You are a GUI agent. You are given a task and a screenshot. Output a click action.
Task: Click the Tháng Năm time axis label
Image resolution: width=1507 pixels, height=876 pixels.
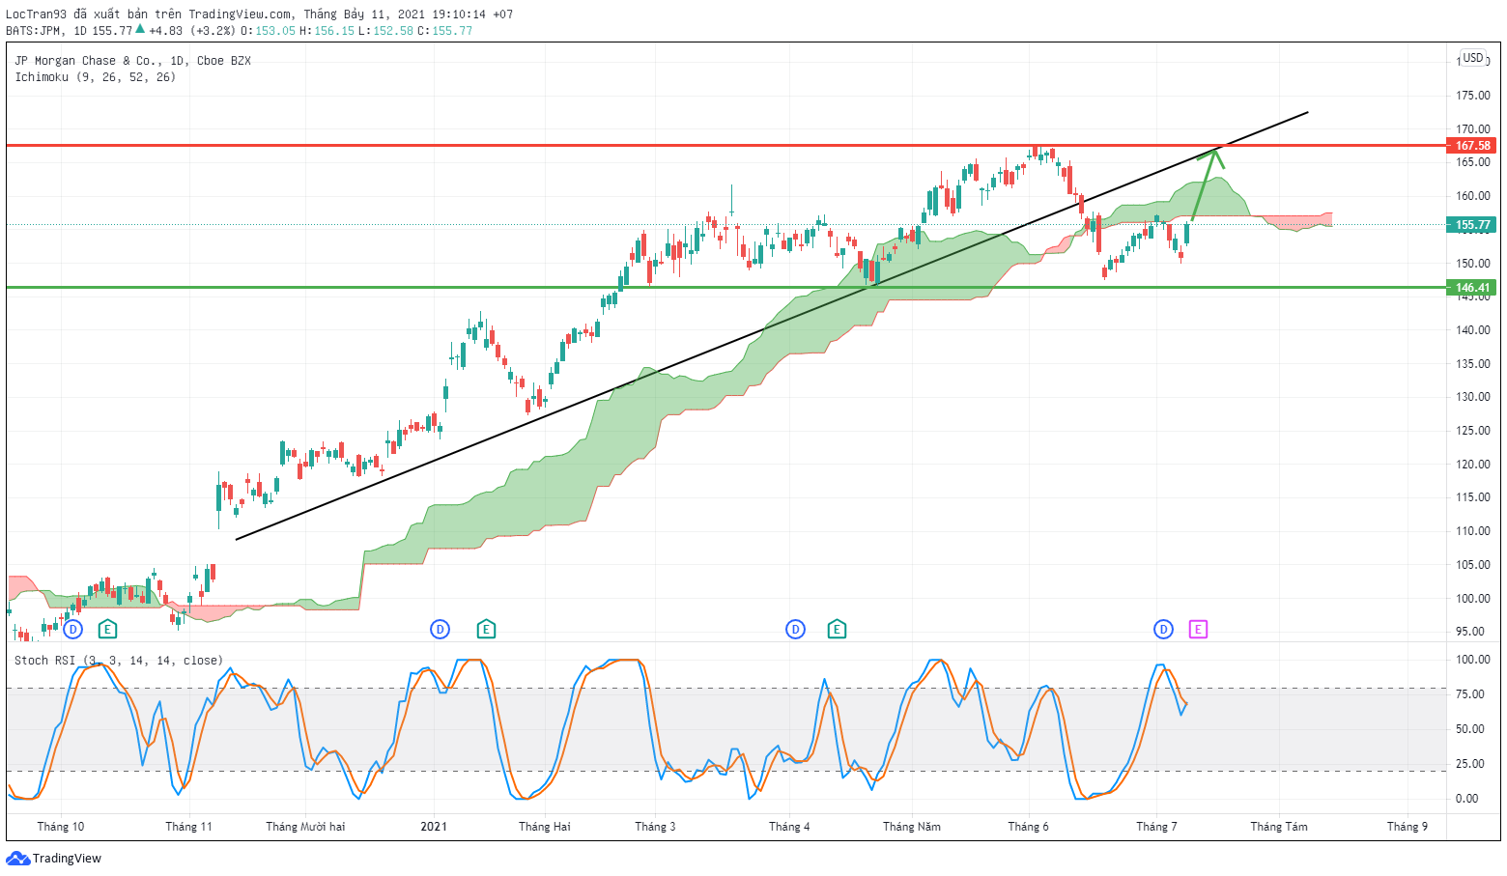912,827
